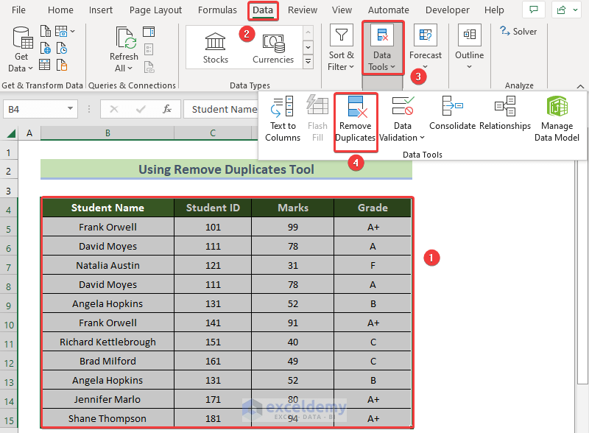Select the Currencies data type
The width and height of the screenshot is (589, 433).
(x=273, y=48)
